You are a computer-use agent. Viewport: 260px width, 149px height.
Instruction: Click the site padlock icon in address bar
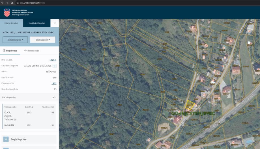[x=18, y=3]
